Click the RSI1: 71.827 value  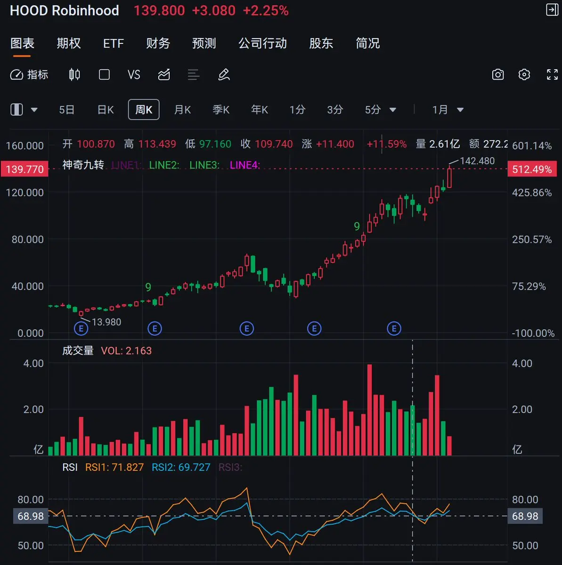(x=114, y=467)
